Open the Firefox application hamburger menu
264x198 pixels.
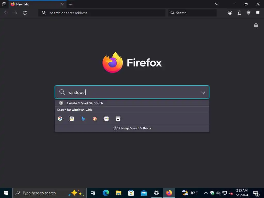pos(258,13)
